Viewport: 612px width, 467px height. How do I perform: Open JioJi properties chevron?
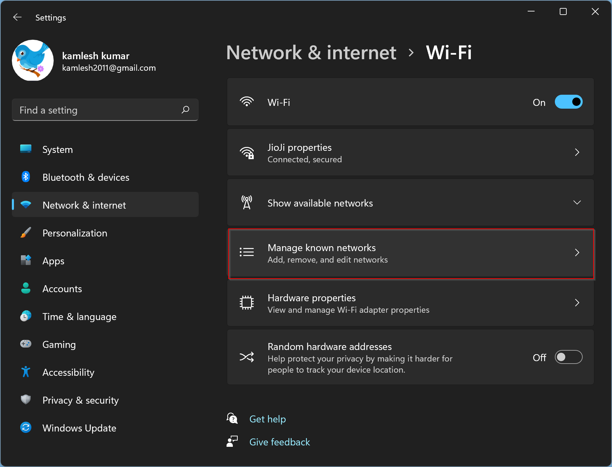577,152
